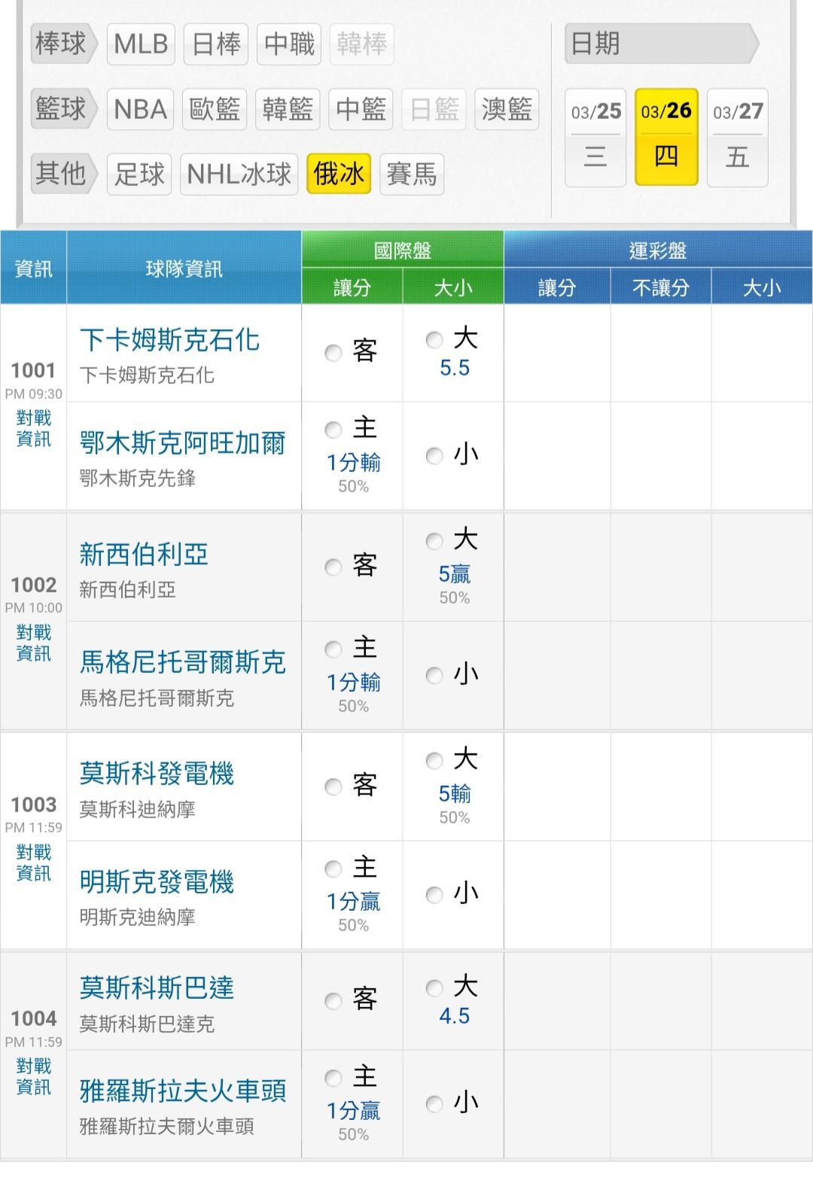Select the 足球 category
This screenshot has width=813, height=1193.
click(139, 175)
